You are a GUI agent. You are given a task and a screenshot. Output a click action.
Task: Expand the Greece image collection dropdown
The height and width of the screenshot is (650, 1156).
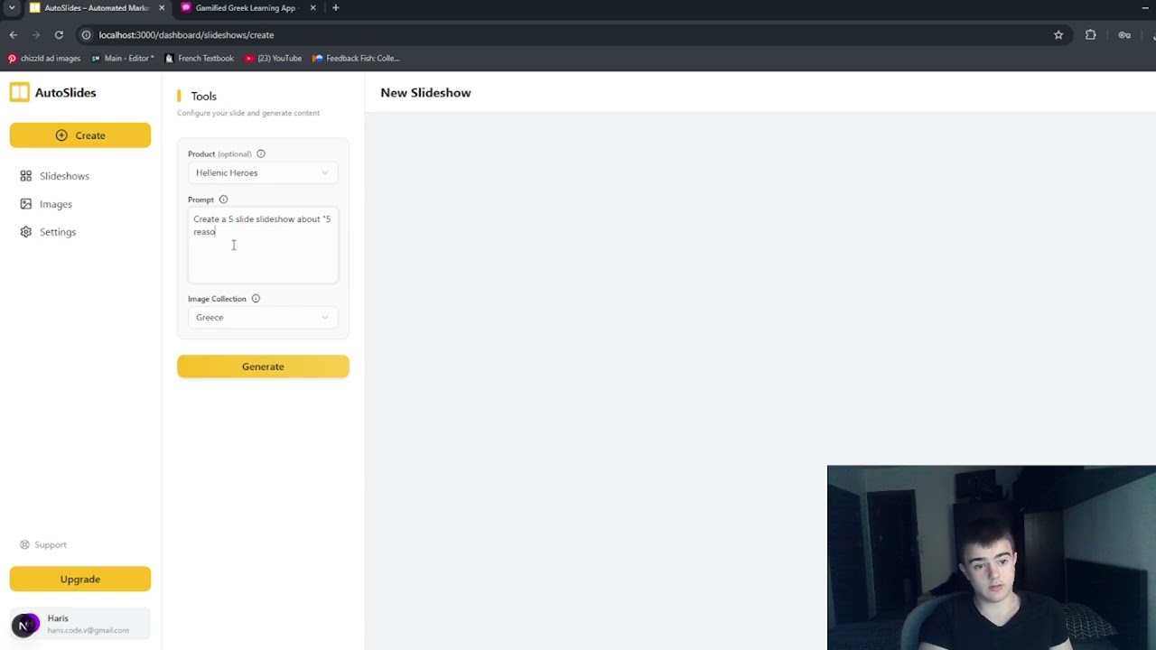(263, 317)
